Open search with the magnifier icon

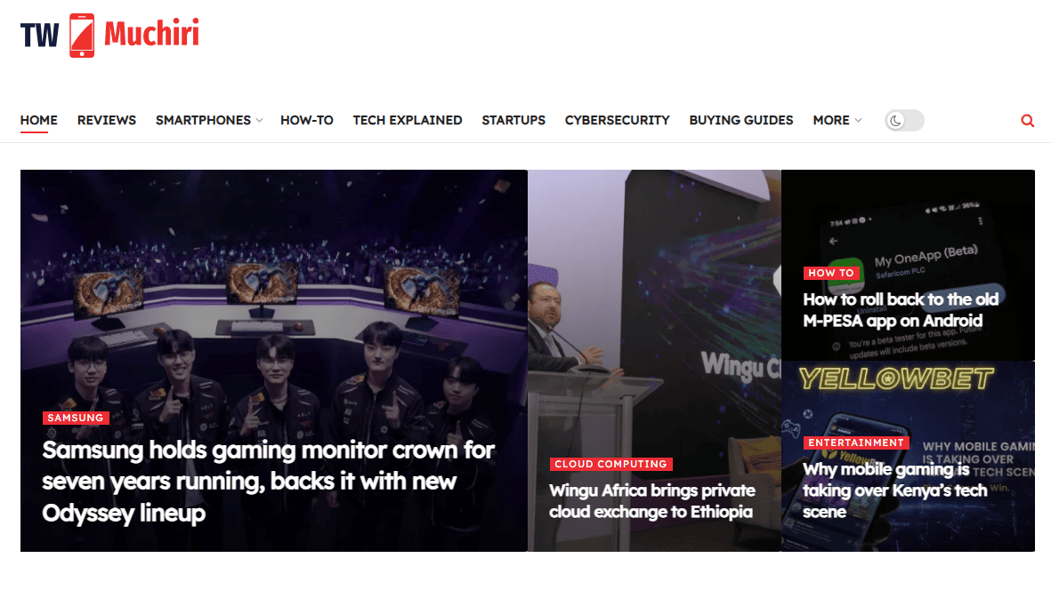1028,121
